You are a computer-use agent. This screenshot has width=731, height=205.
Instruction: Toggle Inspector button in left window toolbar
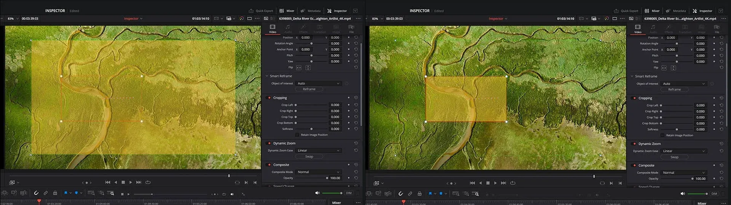(x=337, y=11)
